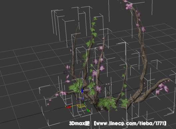The height and width of the screenshot is (129, 176).
Task: Select pink flower cluster atop tallest right branch
Action: 129,6
